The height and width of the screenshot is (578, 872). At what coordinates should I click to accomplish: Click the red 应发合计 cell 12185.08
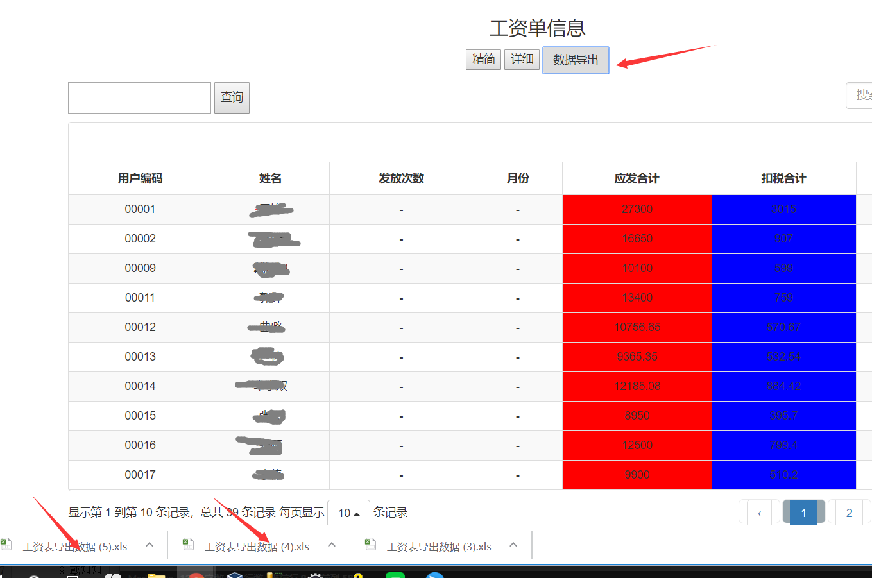coord(637,386)
